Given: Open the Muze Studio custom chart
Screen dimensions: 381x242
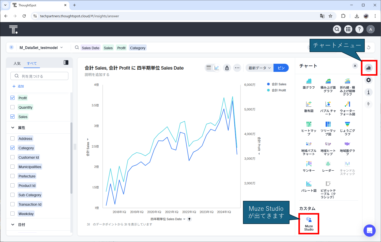Looking at the screenshot, I should [309, 224].
